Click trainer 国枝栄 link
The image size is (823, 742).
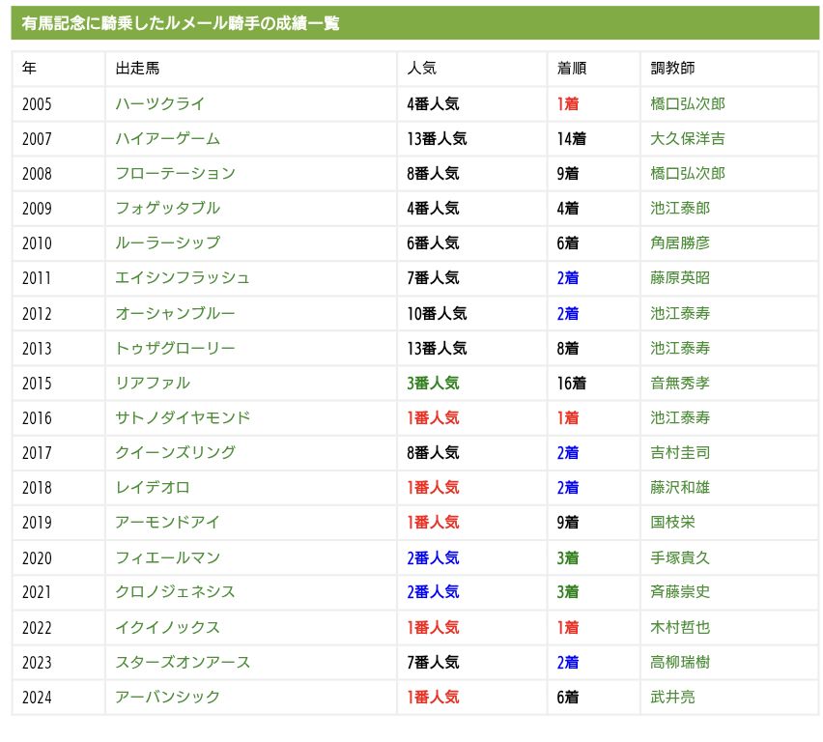tap(672, 522)
